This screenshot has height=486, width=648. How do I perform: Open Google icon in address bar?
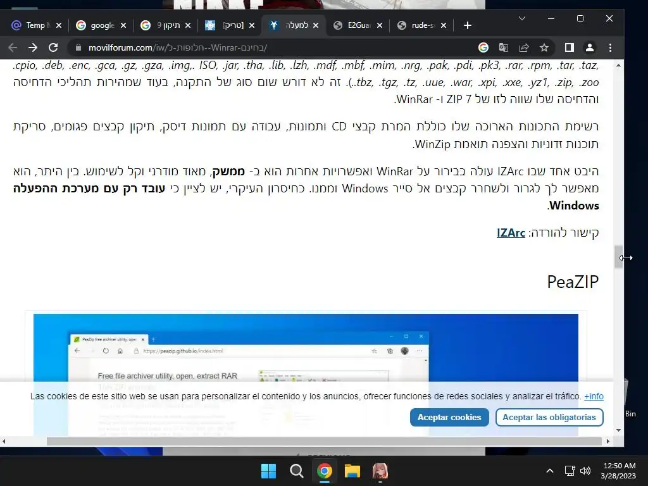(x=483, y=47)
